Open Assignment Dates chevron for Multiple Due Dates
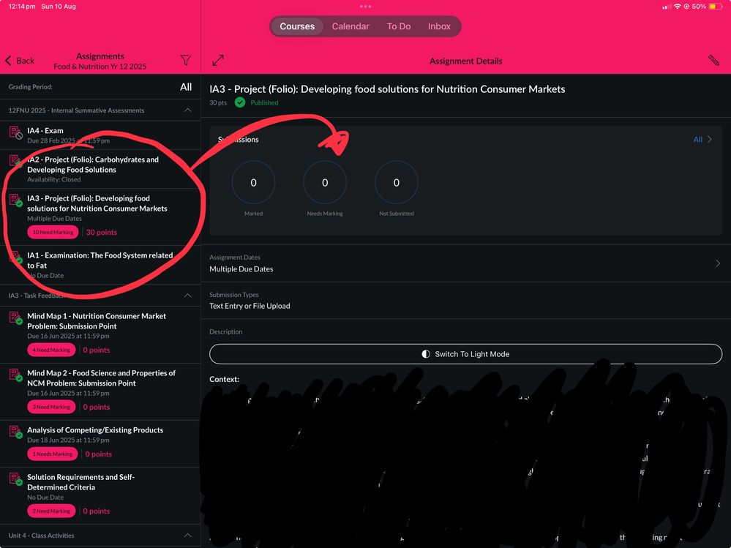The height and width of the screenshot is (548, 731). [x=717, y=263]
